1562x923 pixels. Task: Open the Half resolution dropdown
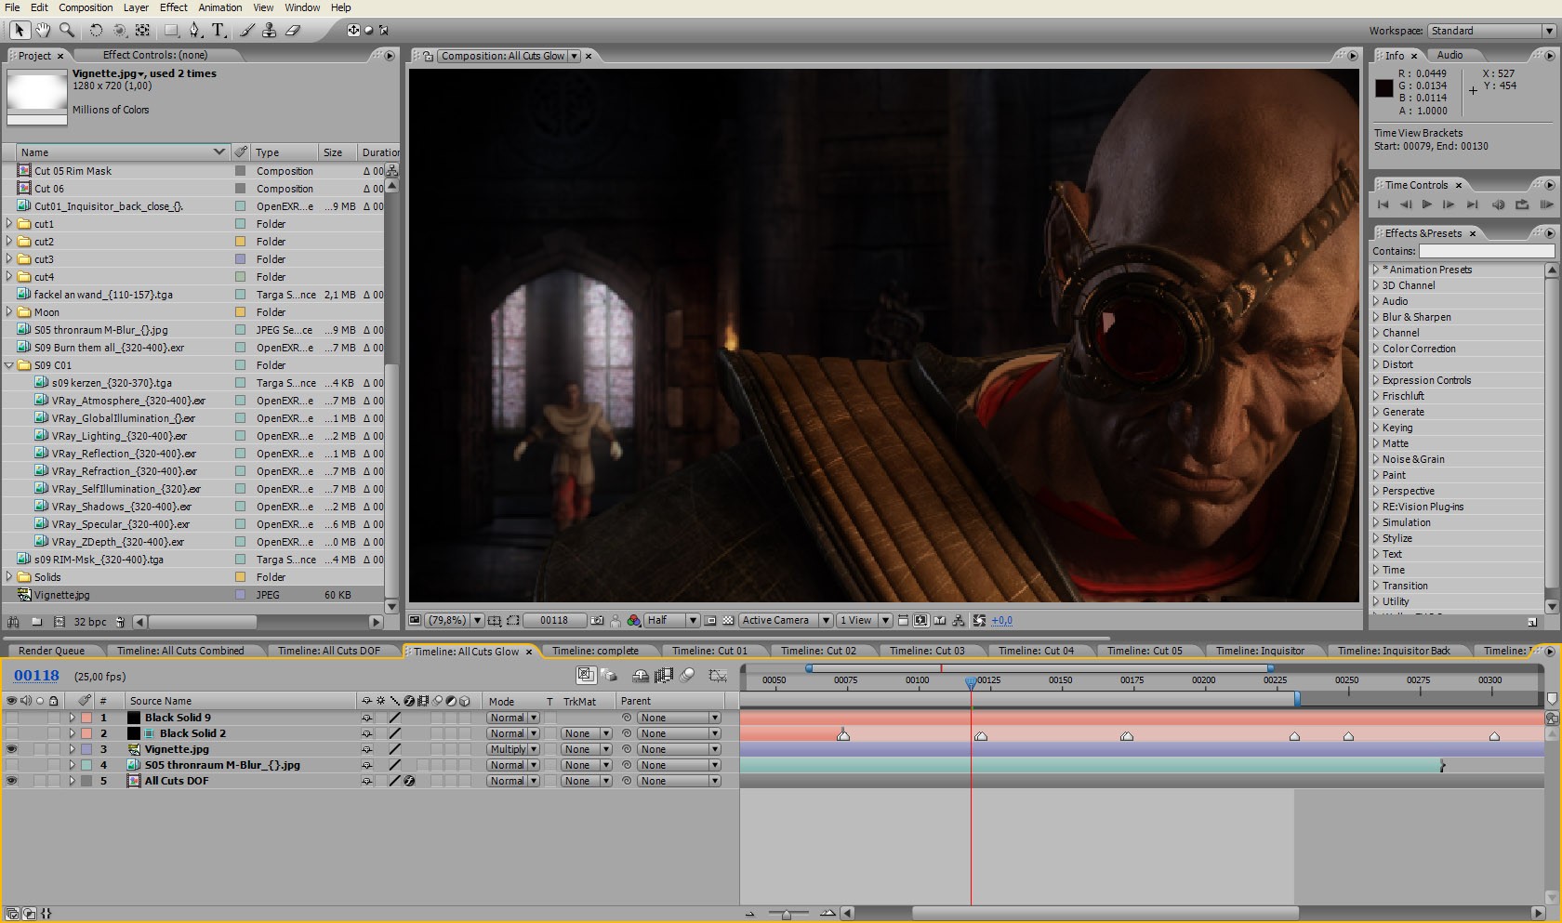click(x=671, y=620)
